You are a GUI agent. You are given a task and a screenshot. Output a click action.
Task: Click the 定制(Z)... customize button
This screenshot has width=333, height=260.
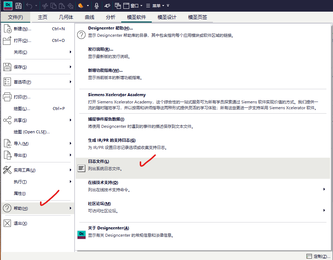[x=318, y=256]
